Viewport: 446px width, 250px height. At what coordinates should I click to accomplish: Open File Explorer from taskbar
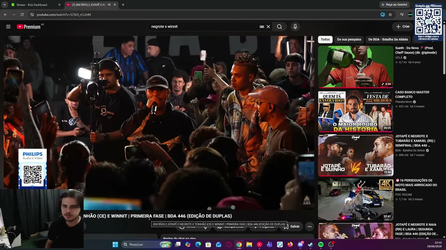click(249, 244)
